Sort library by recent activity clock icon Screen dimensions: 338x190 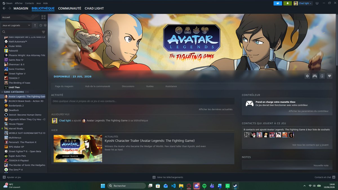41,25
